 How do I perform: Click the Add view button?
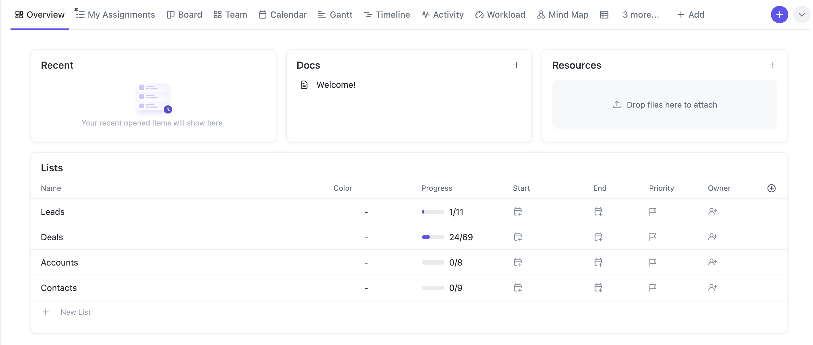tap(691, 15)
